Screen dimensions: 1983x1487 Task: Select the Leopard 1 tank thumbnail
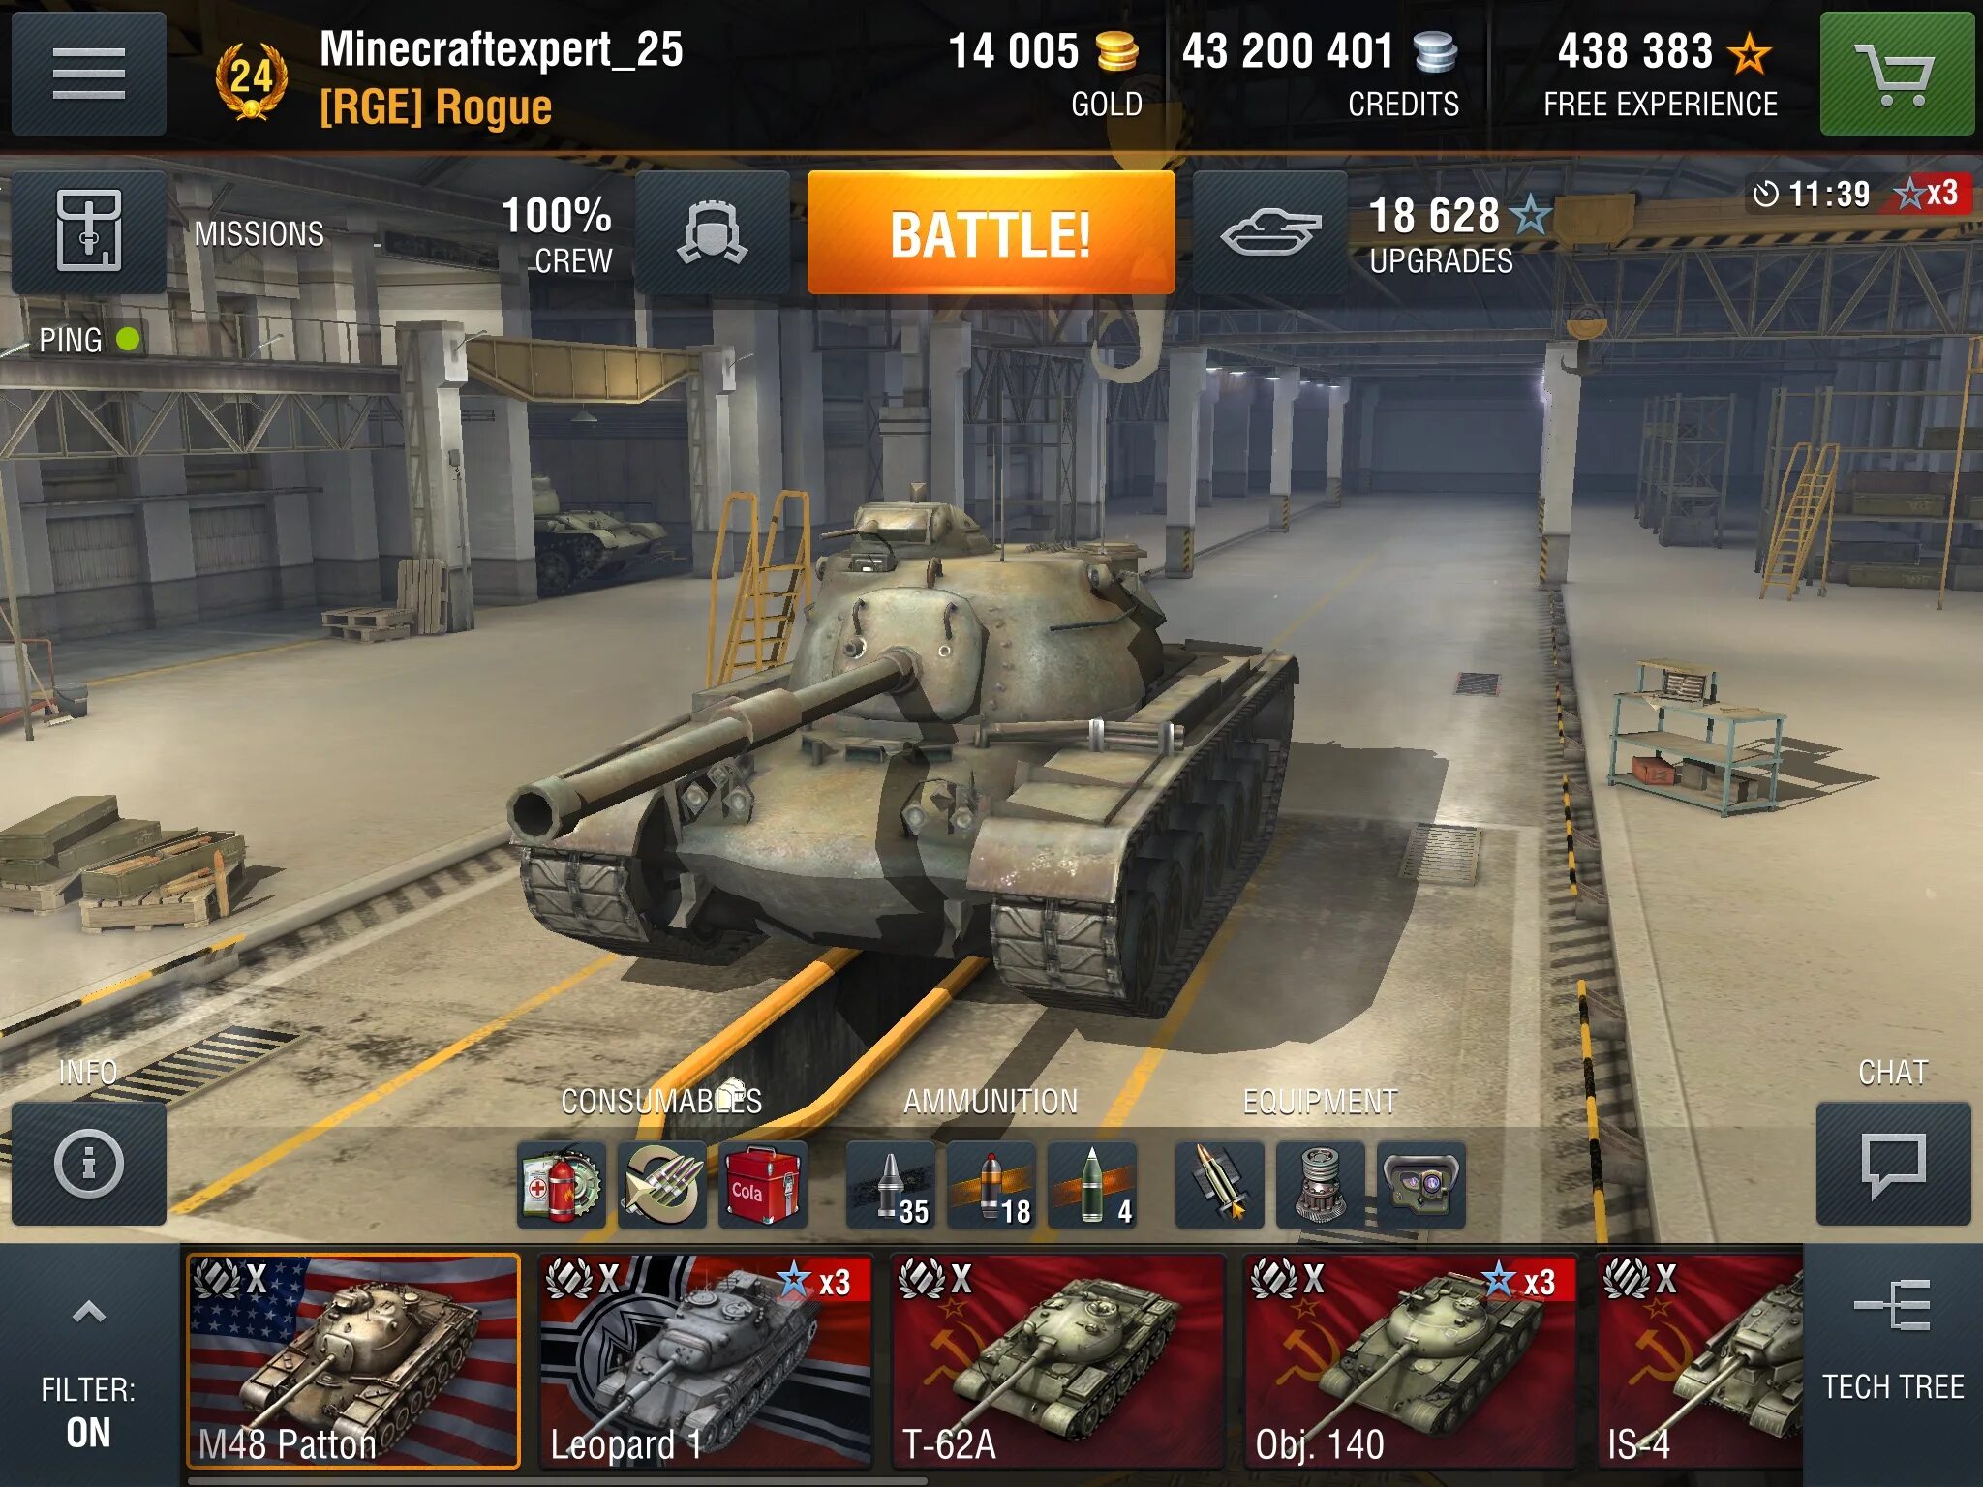[x=706, y=1360]
